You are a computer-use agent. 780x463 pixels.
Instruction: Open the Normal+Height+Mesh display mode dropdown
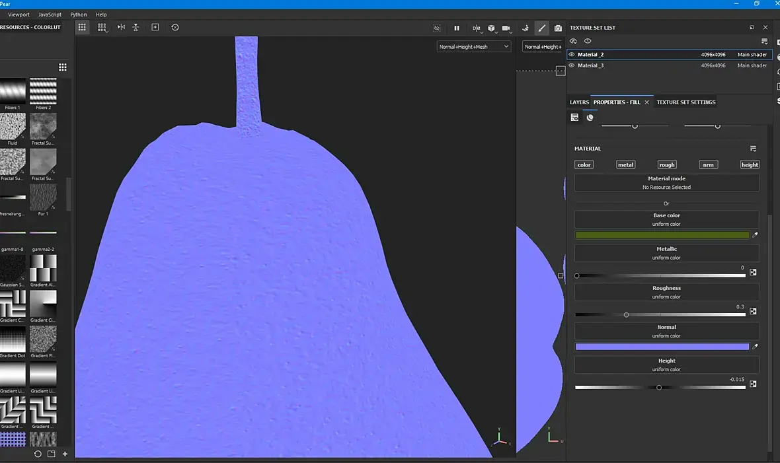[x=473, y=47]
